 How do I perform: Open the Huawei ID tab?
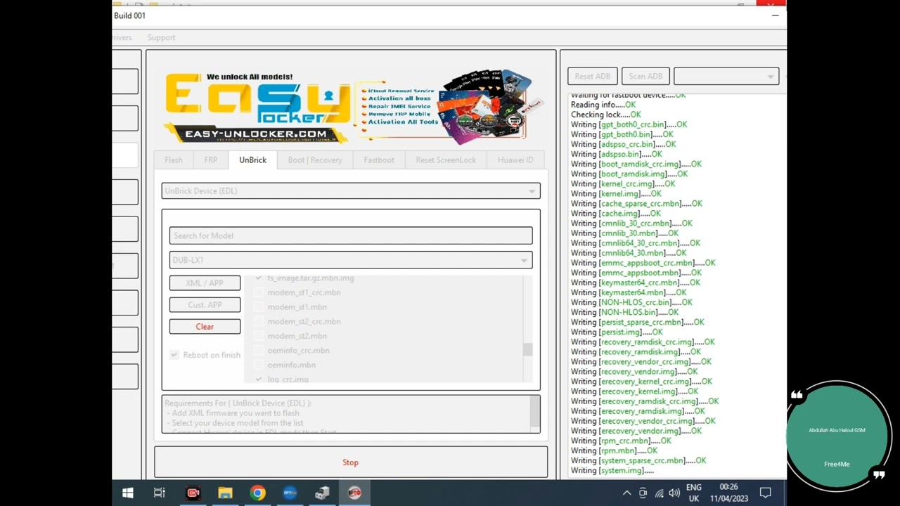tap(515, 160)
